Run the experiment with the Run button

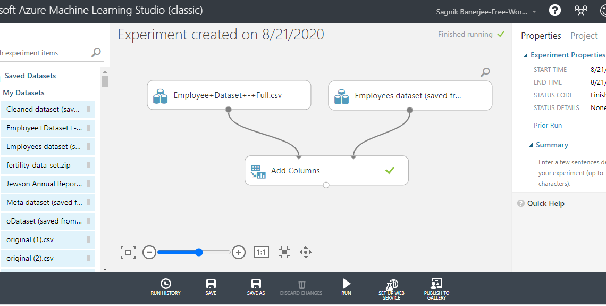346,287
